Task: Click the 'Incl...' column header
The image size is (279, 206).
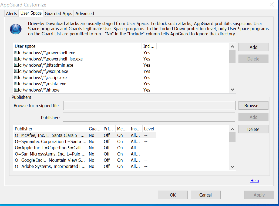Action: coord(149,46)
